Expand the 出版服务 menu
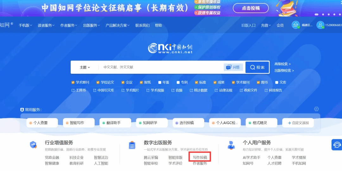Image resolution: width=342 pixels, height=171 pixels. pyautogui.click(x=92, y=25)
